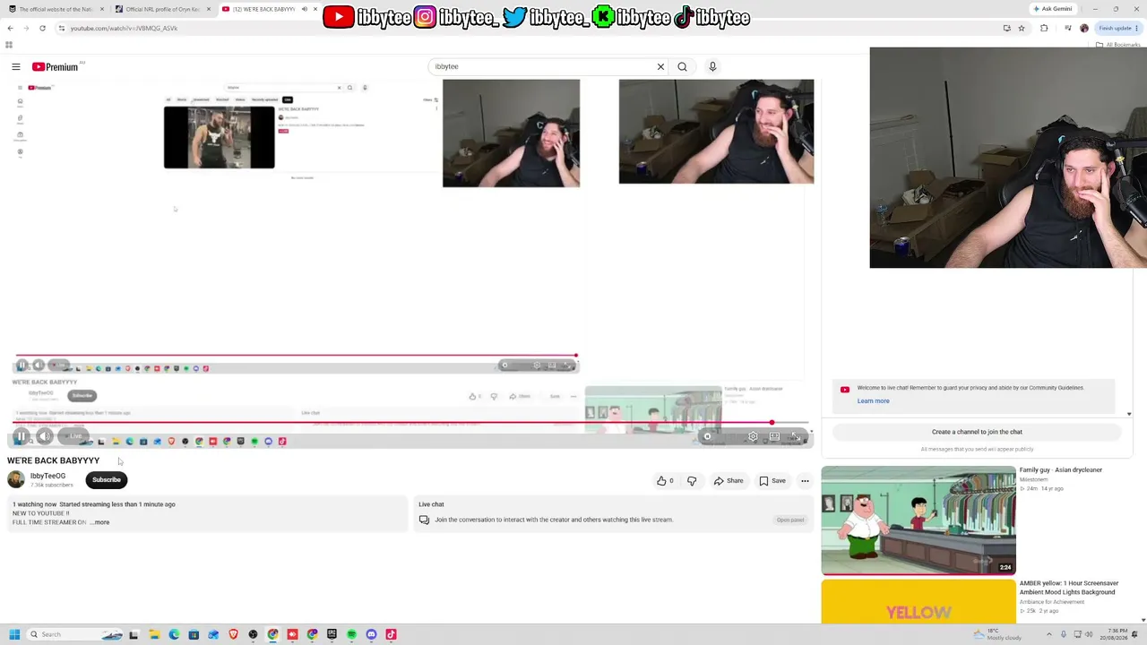Switch the player to theater mode
This screenshot has width=1147, height=645.
pyautogui.click(x=774, y=437)
